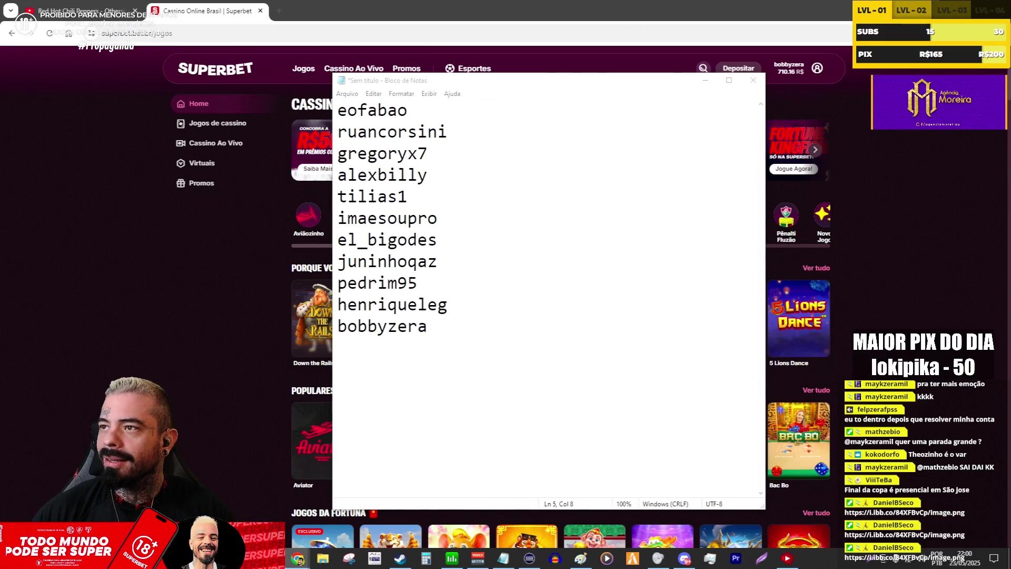Select the Aviãozinho game category icon

(x=309, y=219)
